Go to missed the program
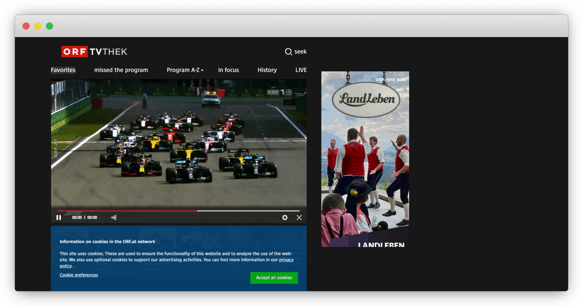The height and width of the screenshot is (306, 583). [x=121, y=70]
